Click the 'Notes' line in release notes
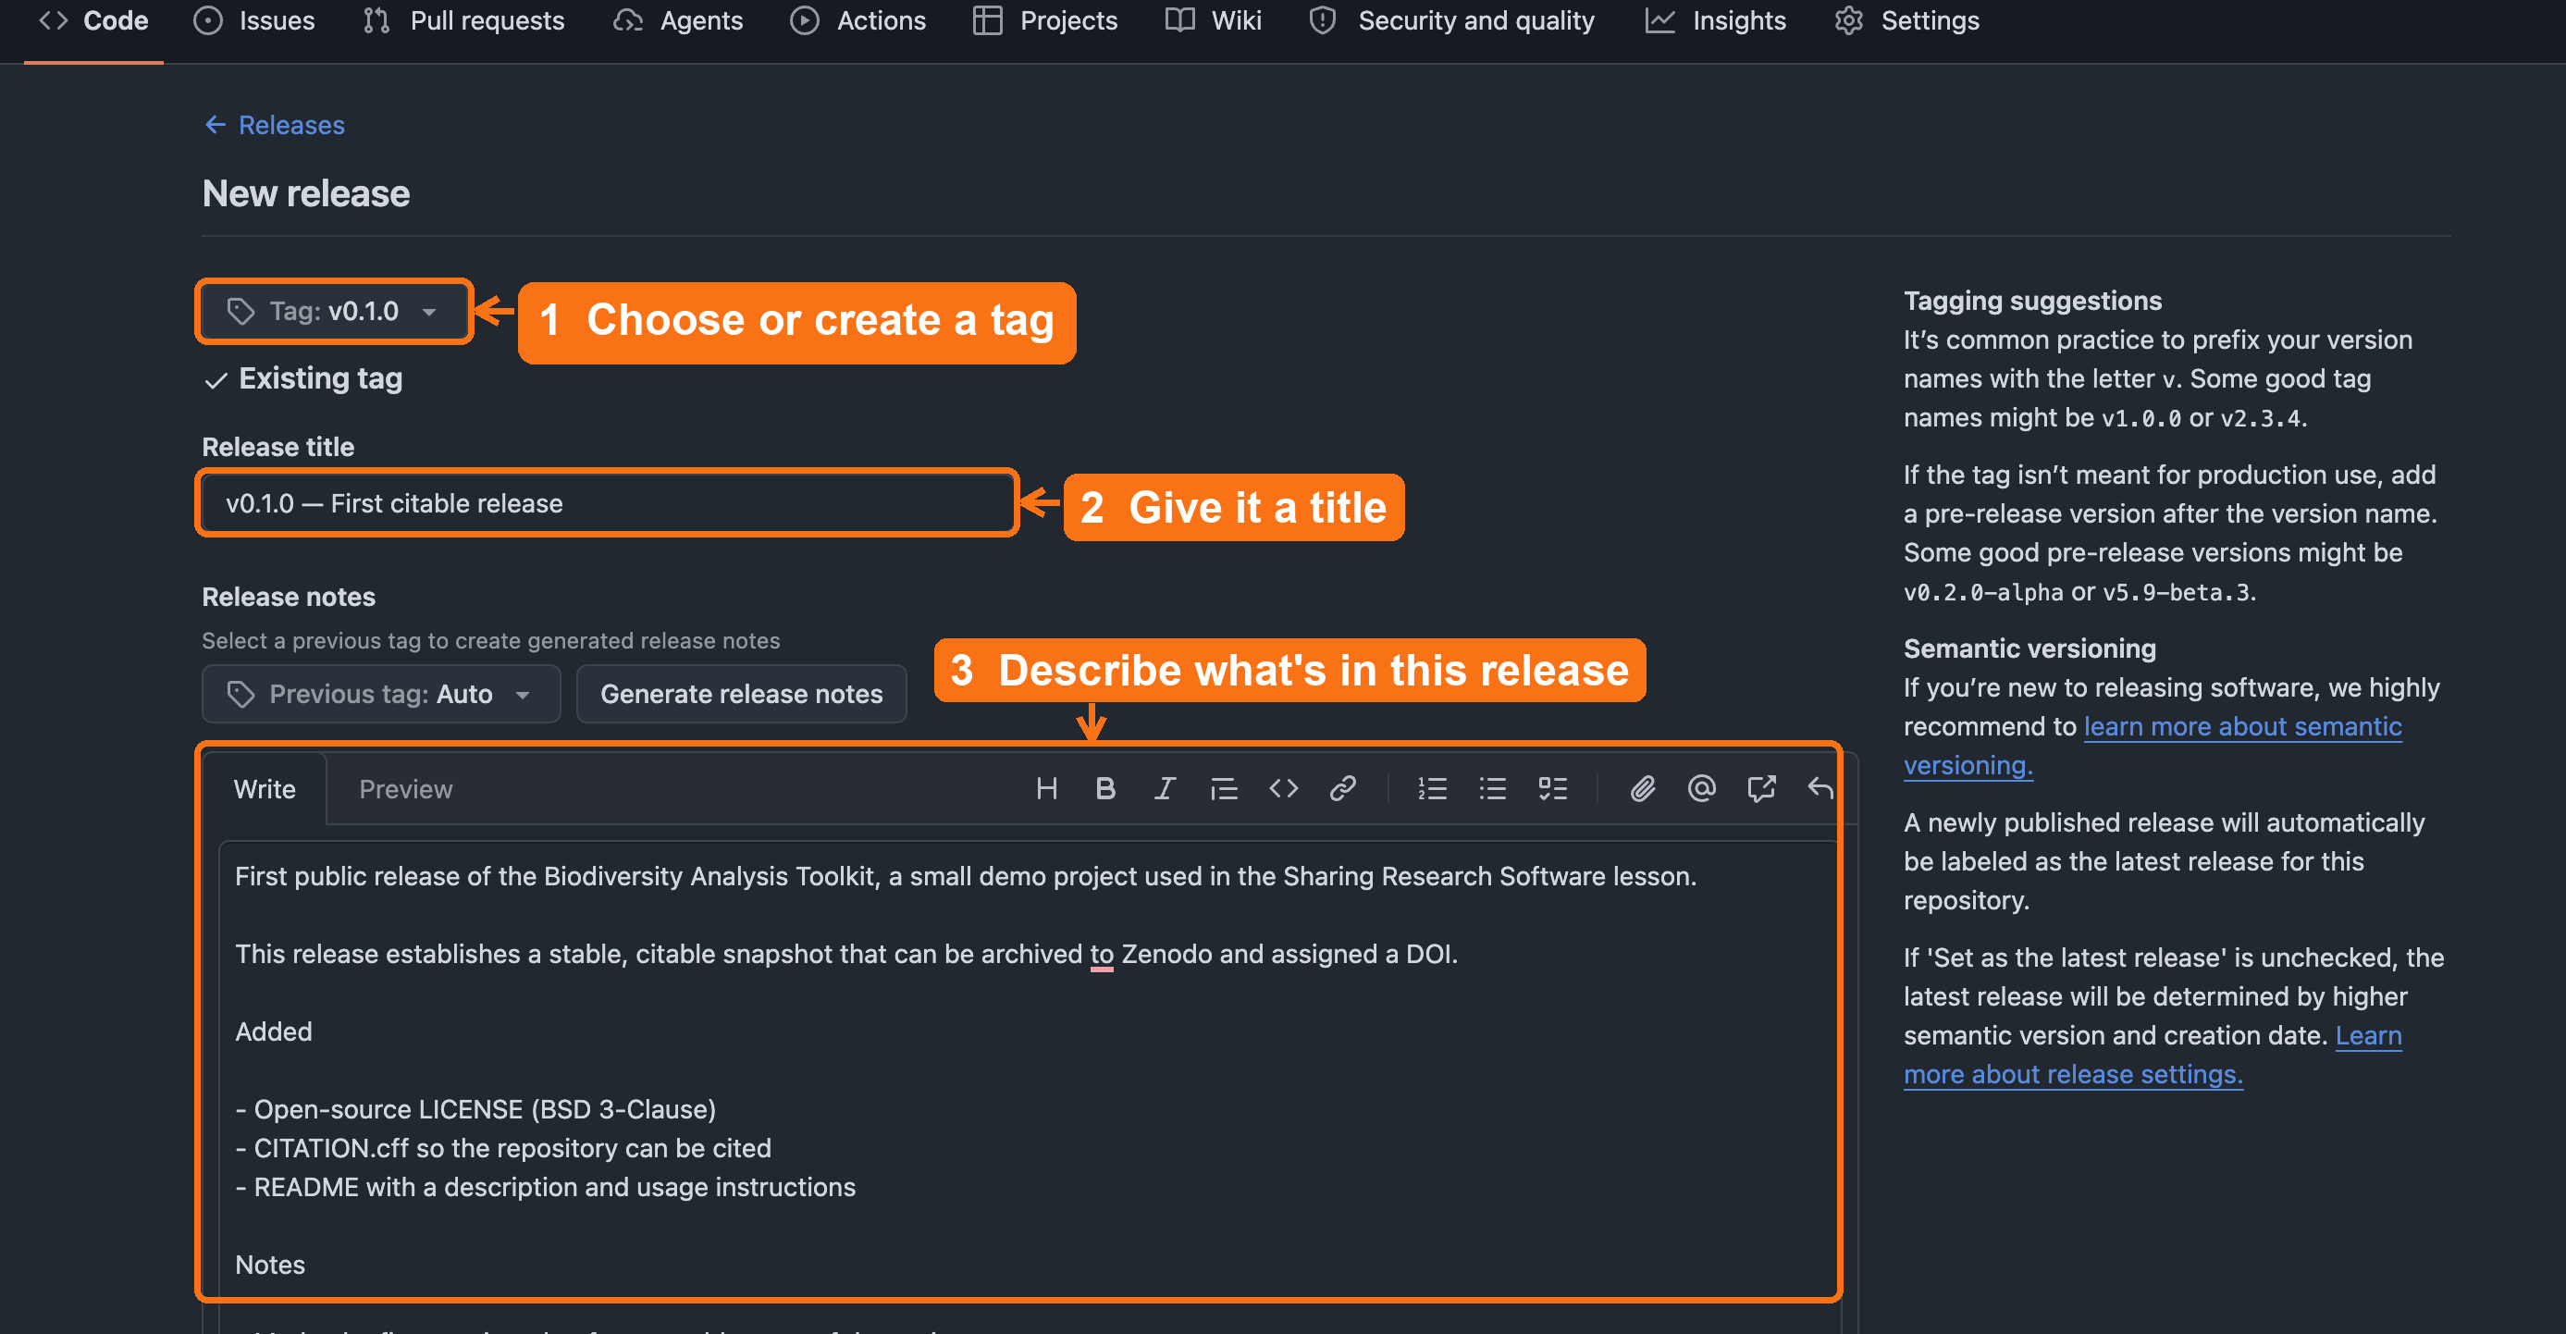The image size is (2566, 1334). (270, 1265)
